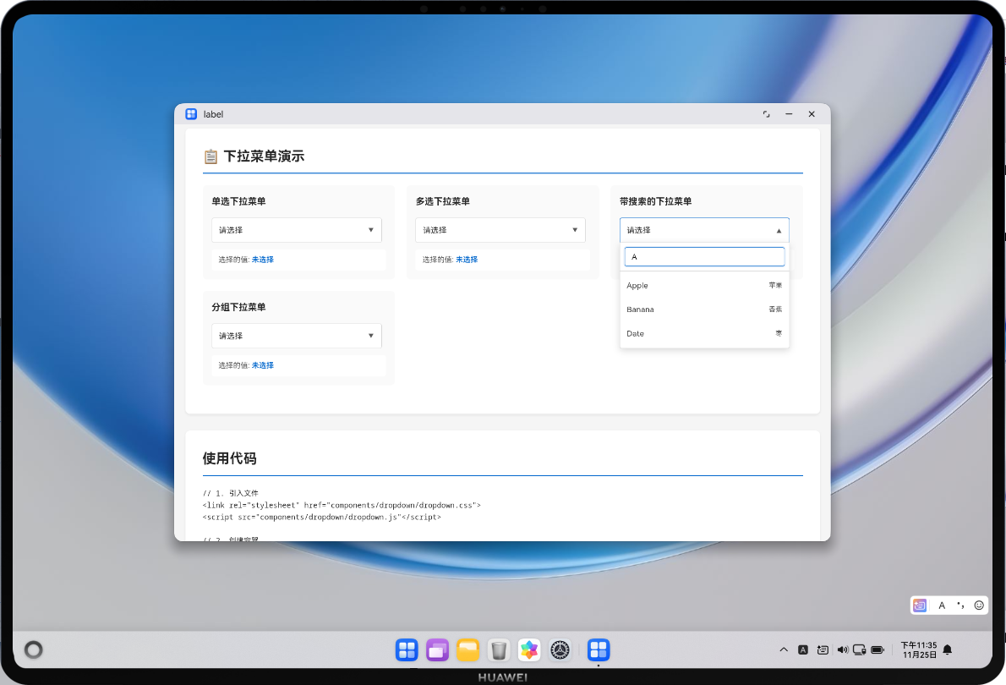Click the 未选择 link under 多选下拉菜单
This screenshot has width=1006, height=685.
point(466,260)
